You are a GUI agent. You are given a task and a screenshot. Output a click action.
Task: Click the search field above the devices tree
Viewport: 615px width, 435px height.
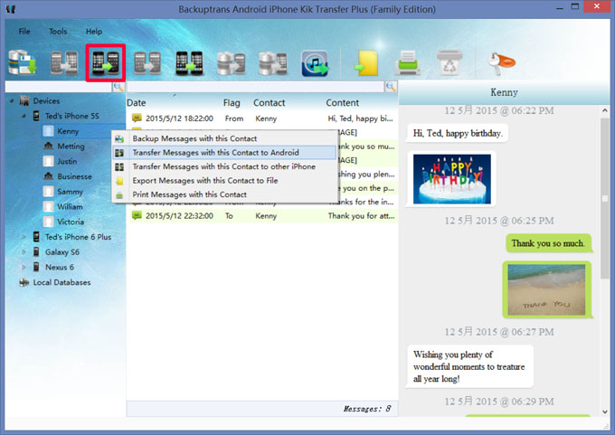point(59,87)
